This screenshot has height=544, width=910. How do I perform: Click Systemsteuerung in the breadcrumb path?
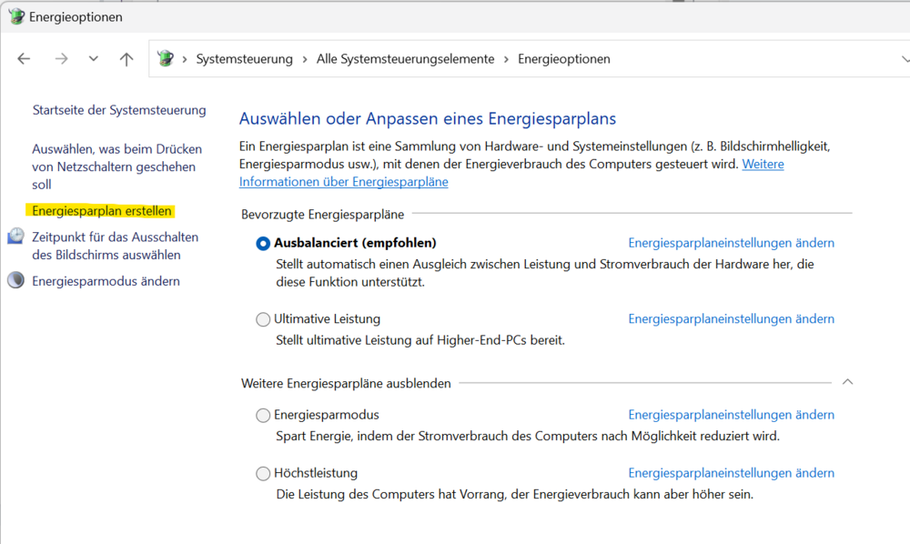244,59
